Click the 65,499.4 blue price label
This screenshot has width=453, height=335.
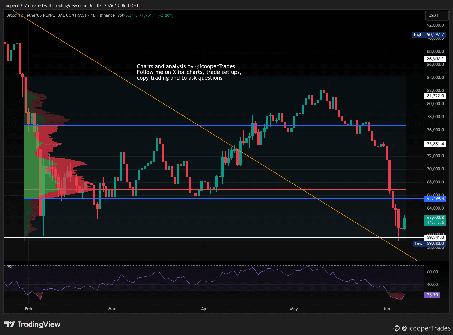point(435,199)
